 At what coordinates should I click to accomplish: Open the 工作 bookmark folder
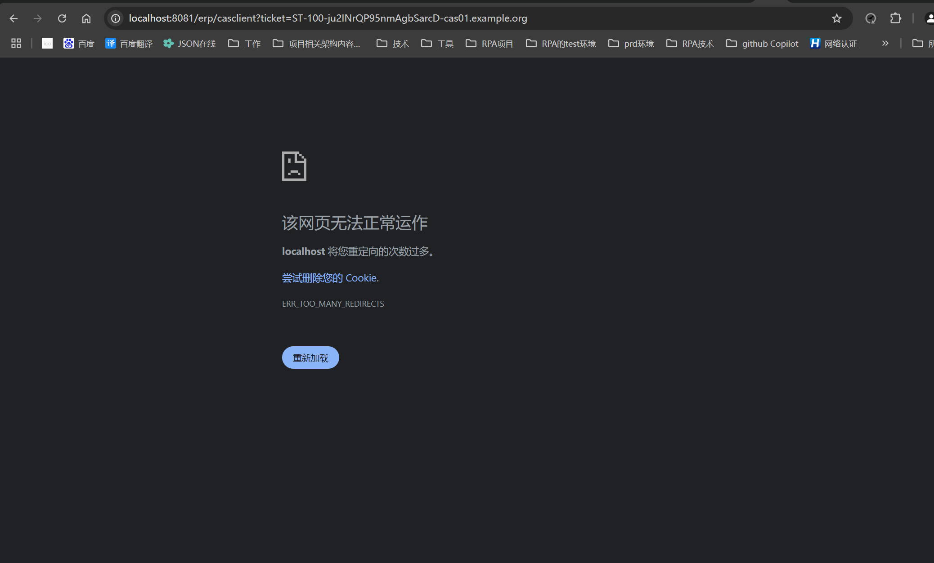click(244, 43)
